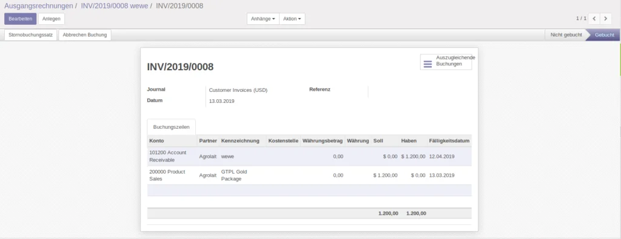
Task: Sort by the Fälligkeitsdatum column header
Action: [x=449, y=140]
